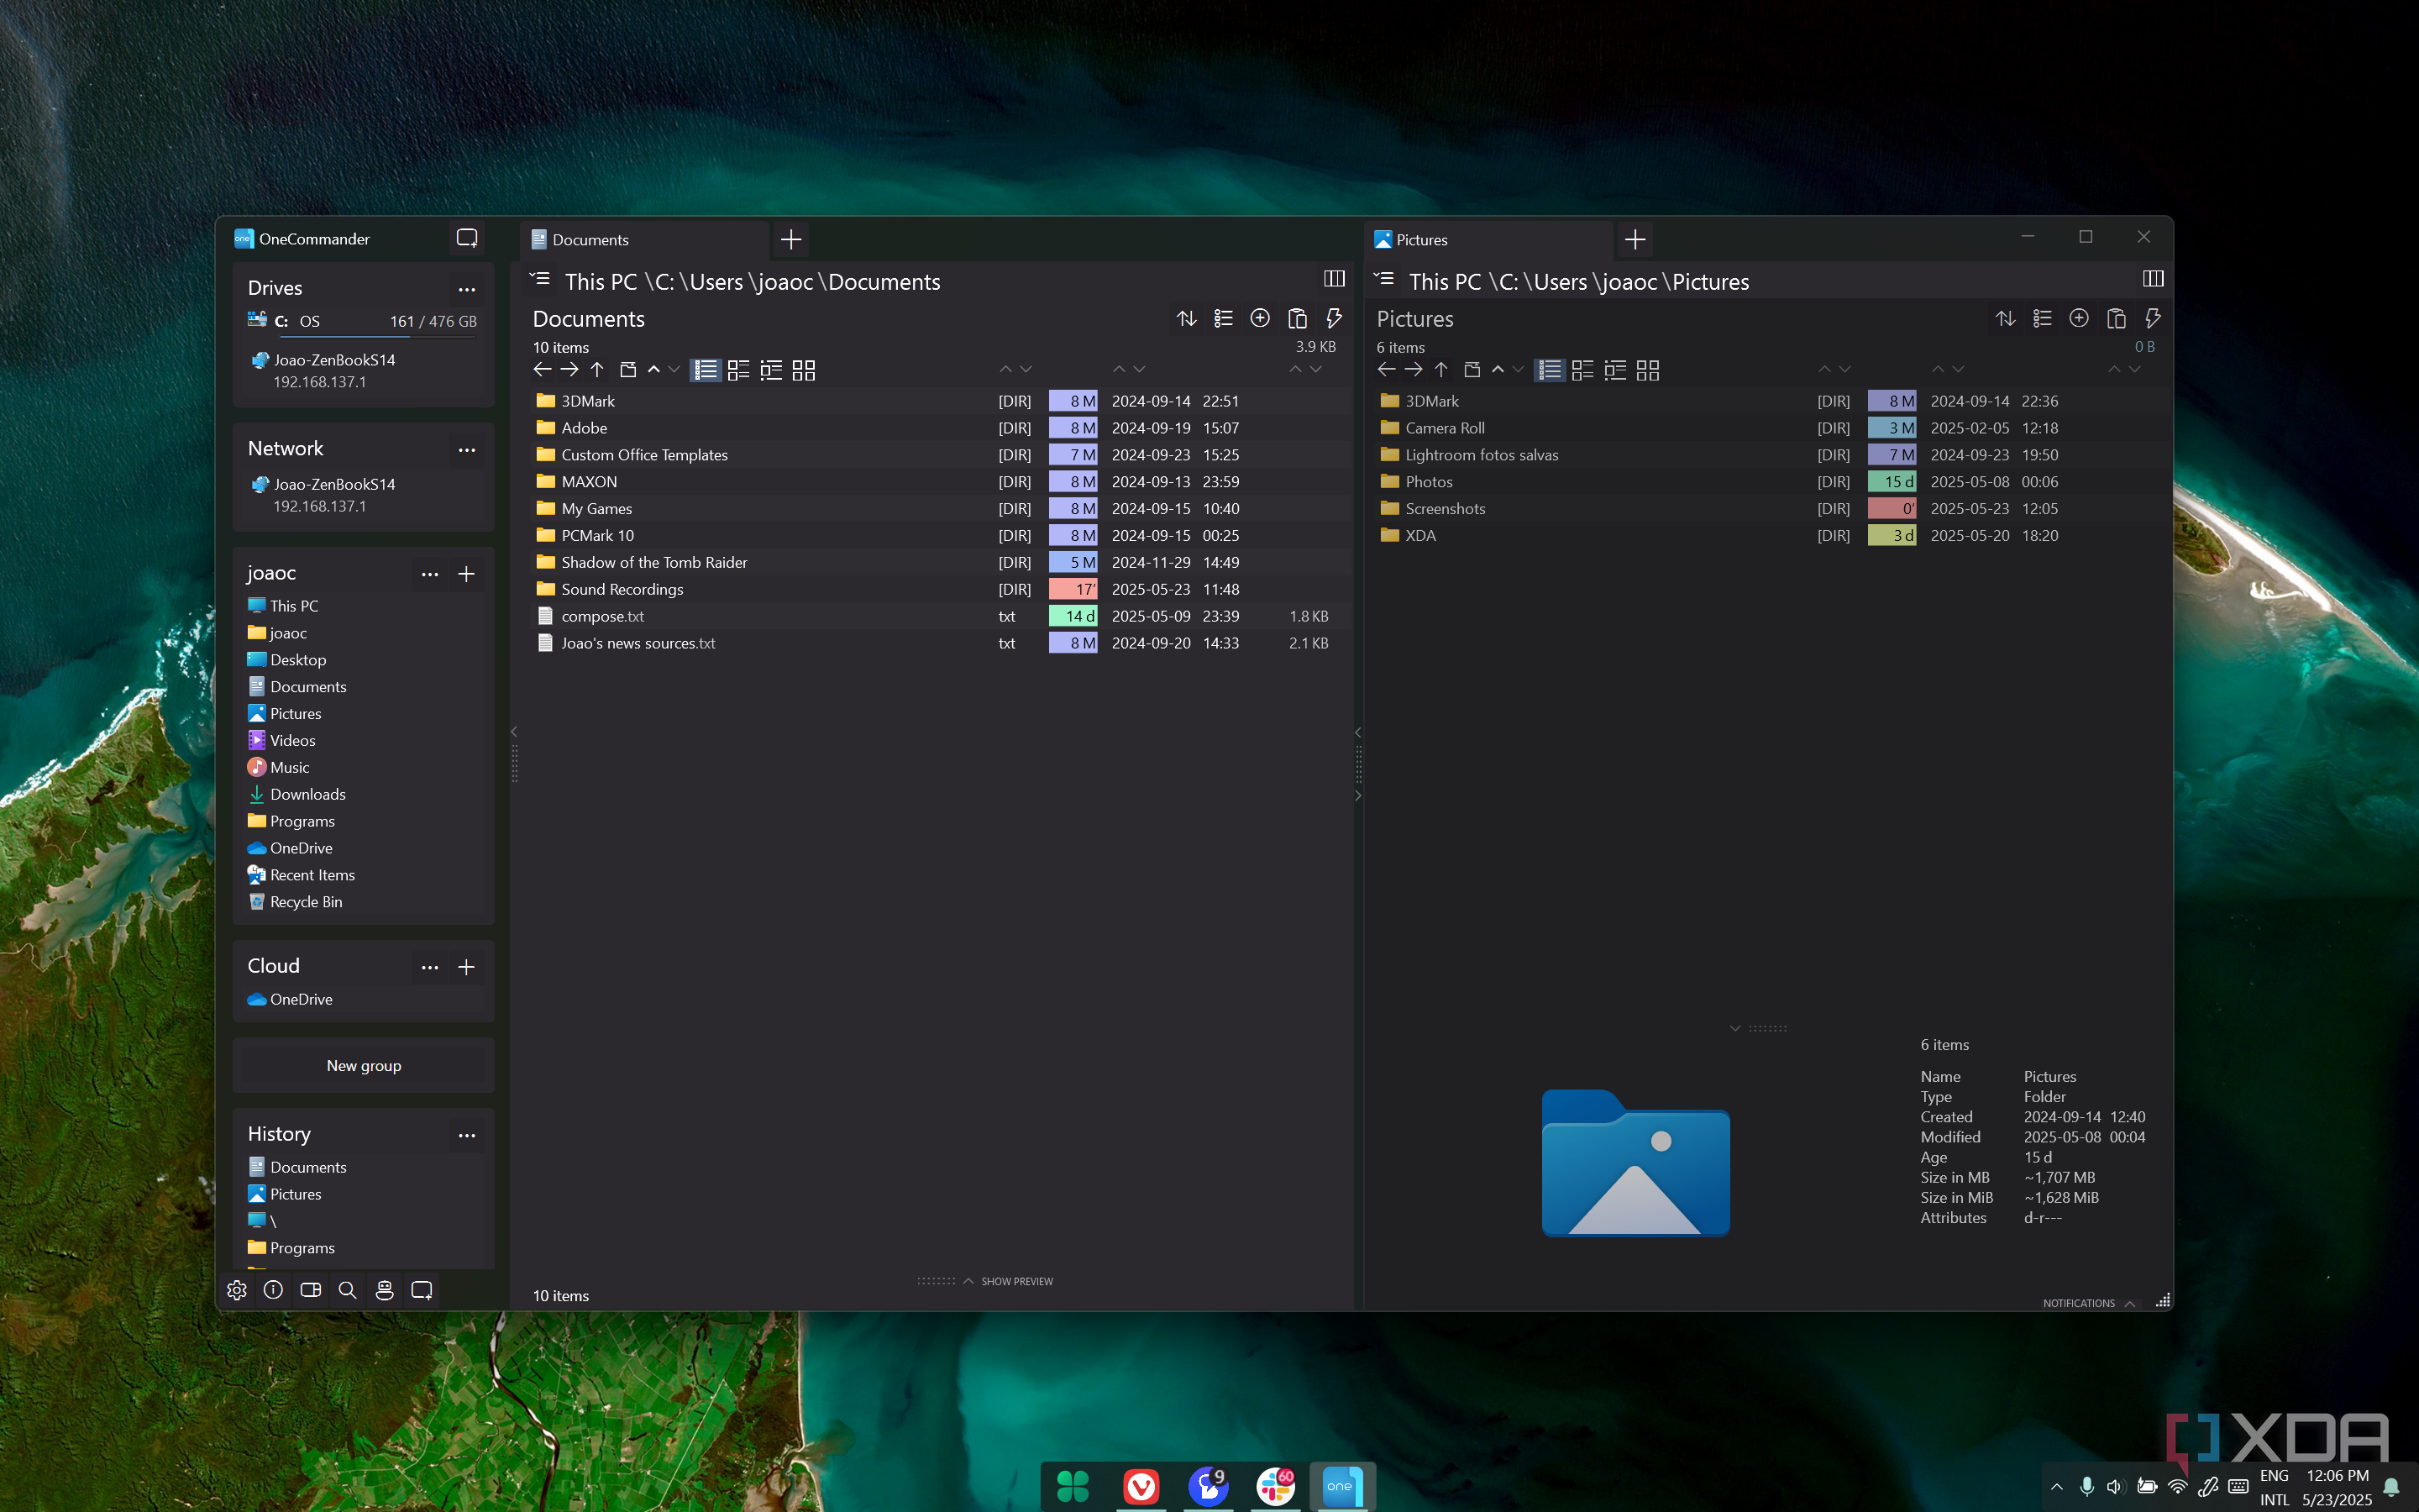Toggle columns layout icon in Documents pane
The height and width of the screenshot is (1512, 2419).
1334,279
